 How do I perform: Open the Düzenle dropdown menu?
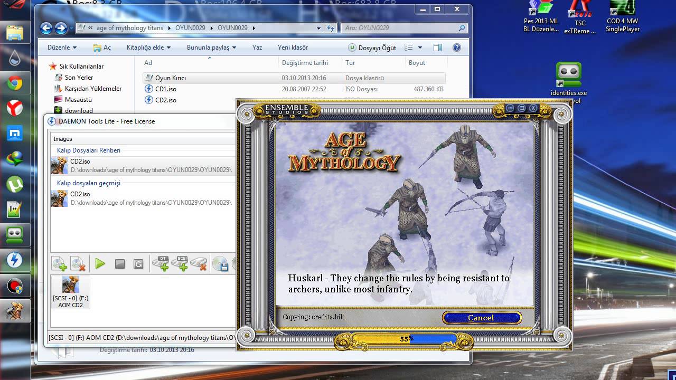pyautogui.click(x=62, y=47)
